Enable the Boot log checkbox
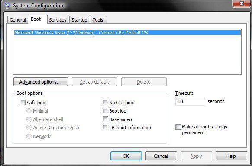The height and width of the screenshot is (166, 252). [105, 111]
